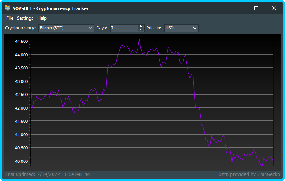This screenshot has width=285, height=181.
Task: Open the File menu
Action: 10,18
